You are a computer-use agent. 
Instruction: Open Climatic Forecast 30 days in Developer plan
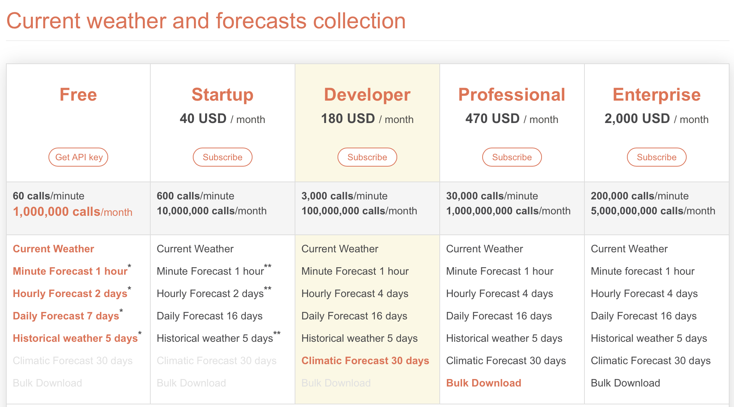(365, 361)
